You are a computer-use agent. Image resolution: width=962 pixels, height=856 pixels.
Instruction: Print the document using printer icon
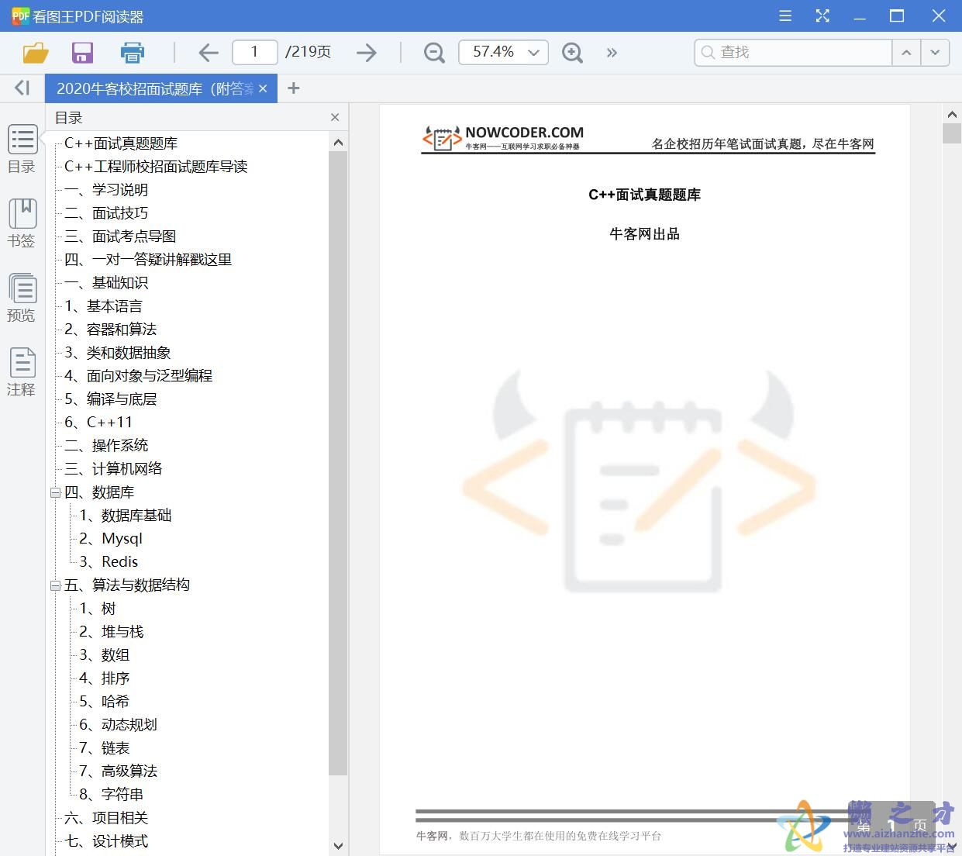pos(133,53)
